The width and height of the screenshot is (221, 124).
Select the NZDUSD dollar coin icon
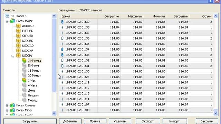click(18, 41)
